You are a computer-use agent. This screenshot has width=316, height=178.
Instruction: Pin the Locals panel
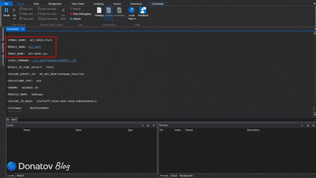click(x=148, y=125)
